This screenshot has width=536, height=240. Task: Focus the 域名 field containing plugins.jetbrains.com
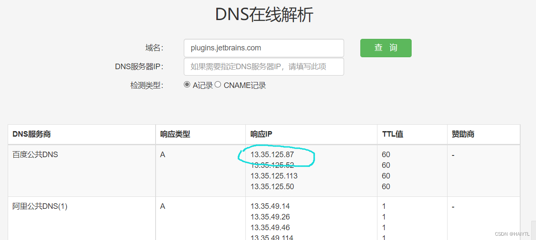point(264,48)
